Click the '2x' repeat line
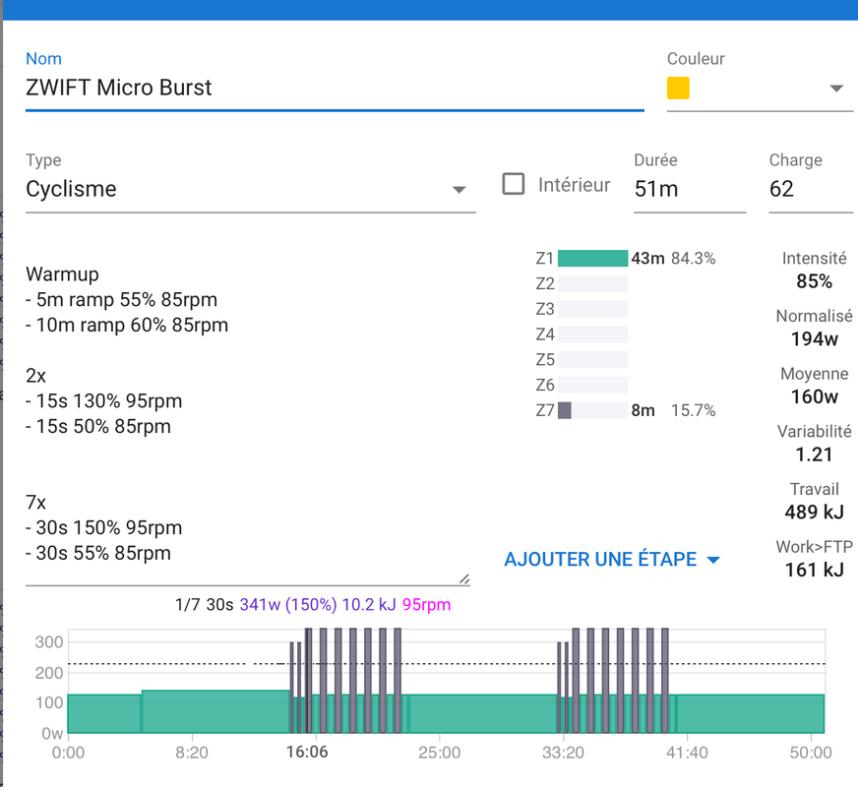Viewport: 858px width, 787px height. 36,376
